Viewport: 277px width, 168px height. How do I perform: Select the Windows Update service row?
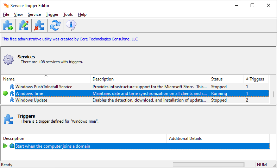coord(135,100)
